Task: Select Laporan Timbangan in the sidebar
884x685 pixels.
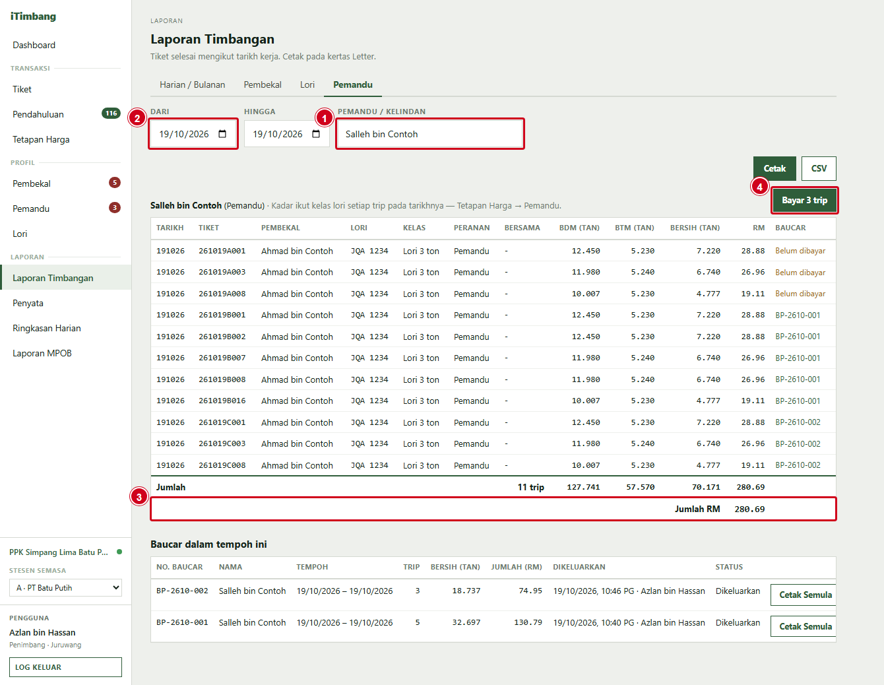Action: [66, 278]
